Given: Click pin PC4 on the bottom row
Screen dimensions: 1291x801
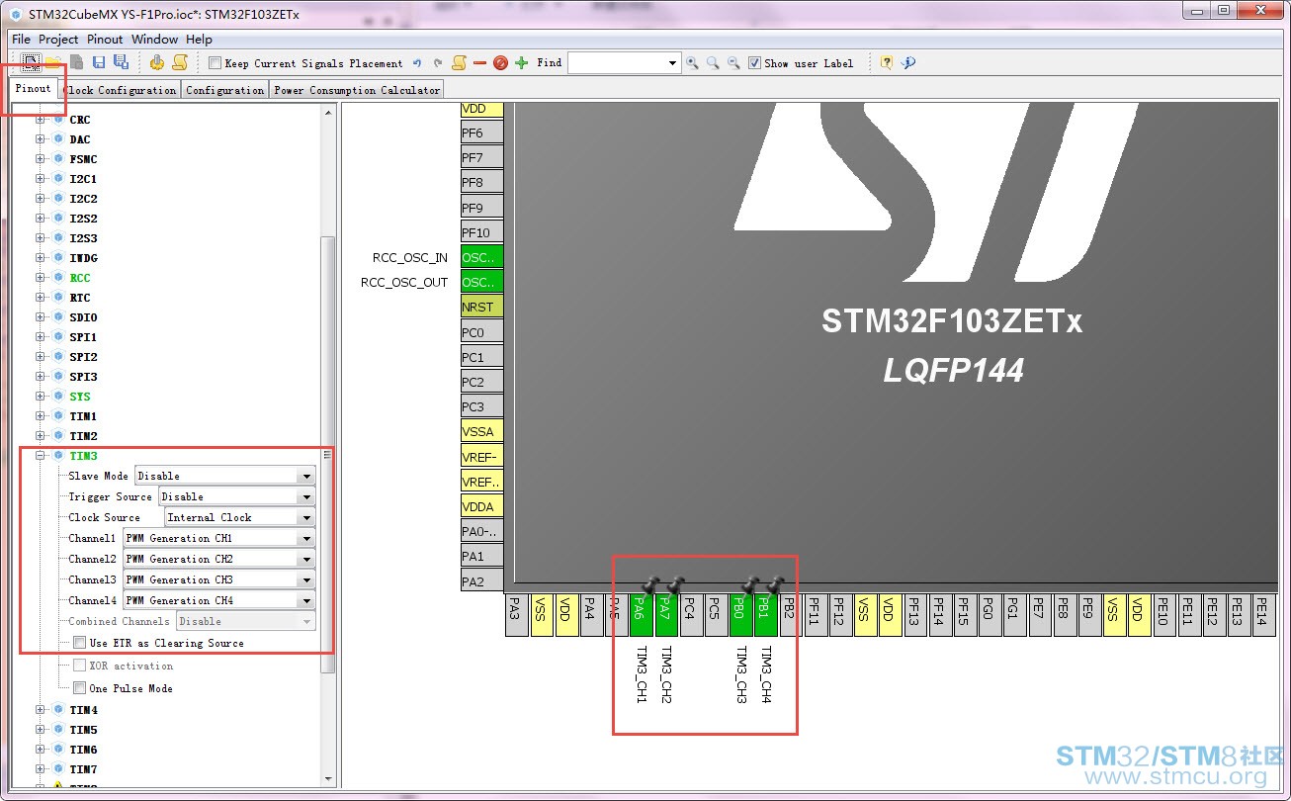Looking at the screenshot, I should coord(690,616).
